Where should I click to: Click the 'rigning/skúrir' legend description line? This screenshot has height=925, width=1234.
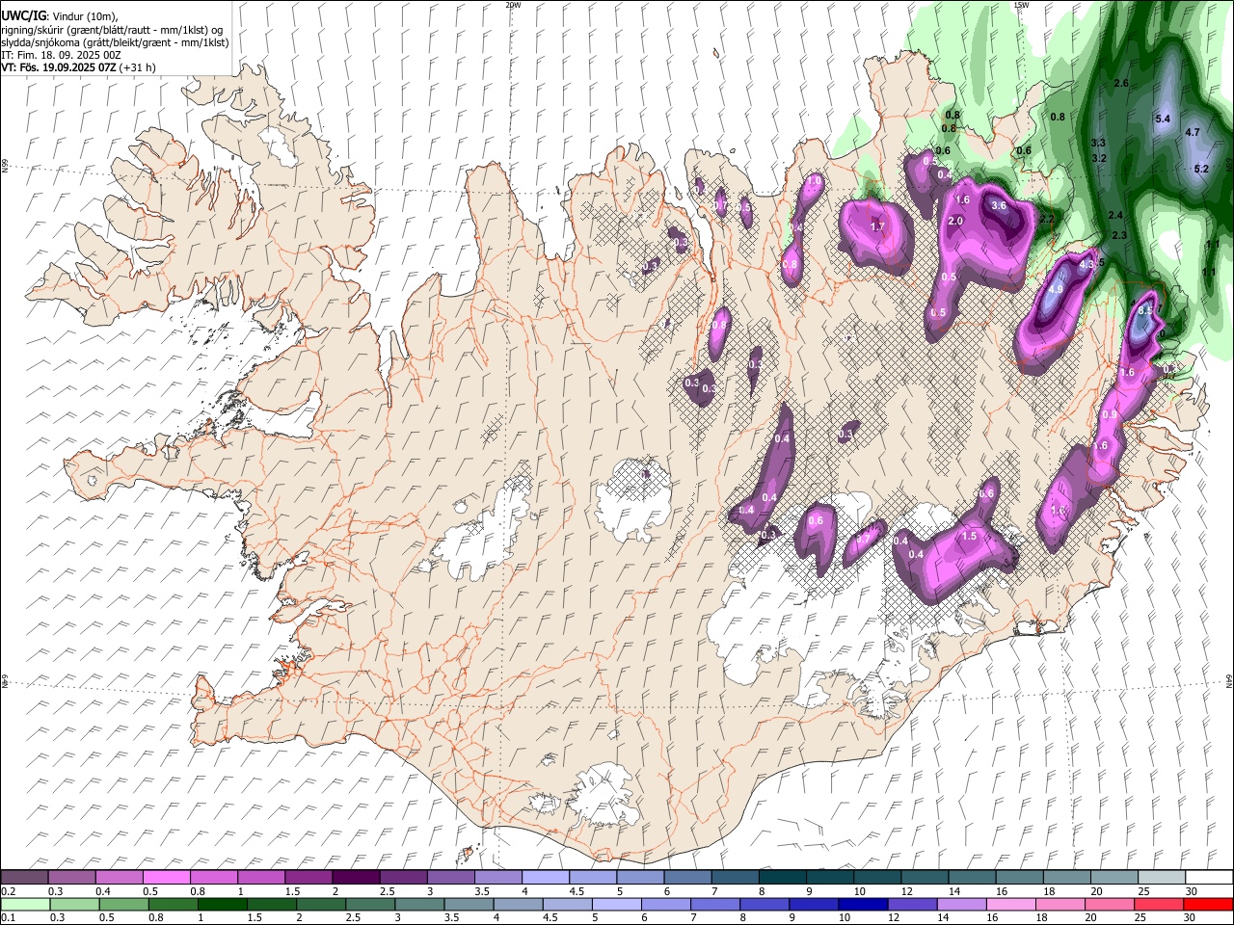[112, 30]
